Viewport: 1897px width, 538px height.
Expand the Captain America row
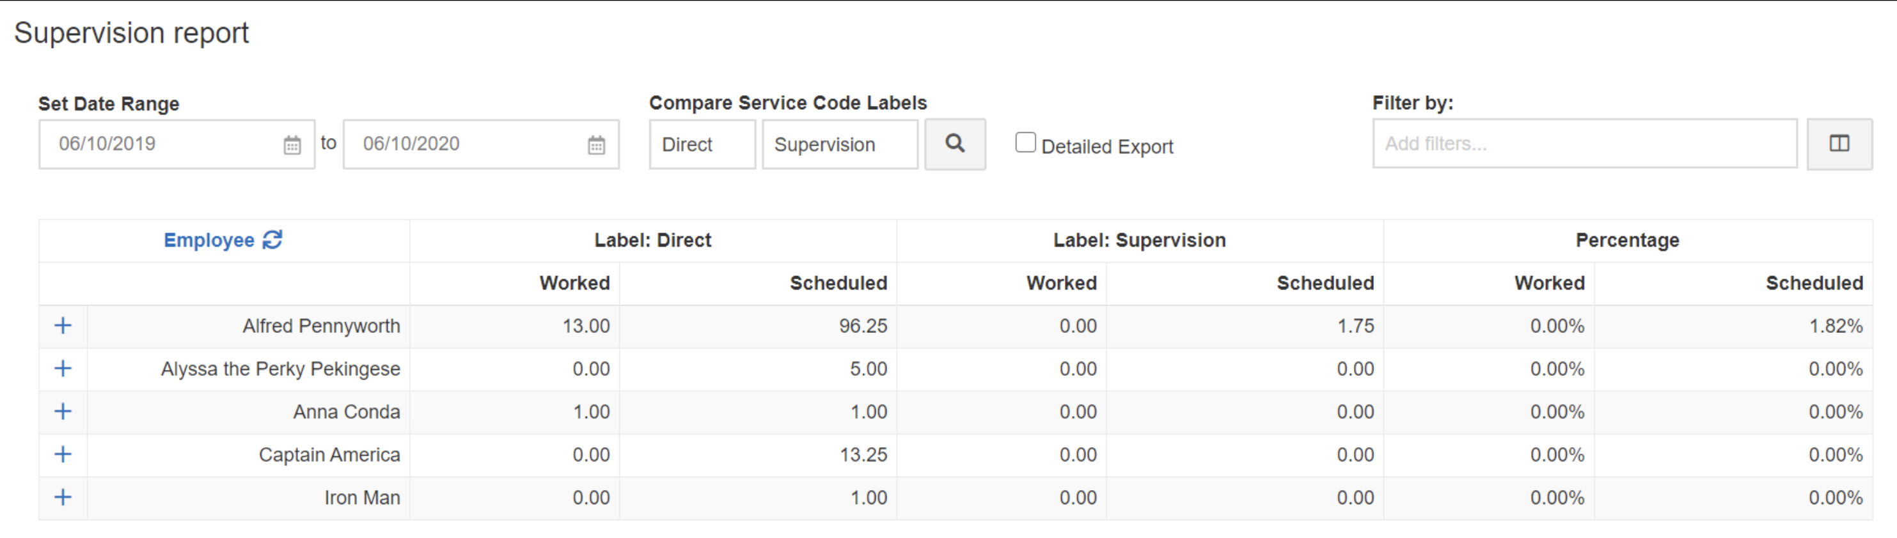point(63,455)
